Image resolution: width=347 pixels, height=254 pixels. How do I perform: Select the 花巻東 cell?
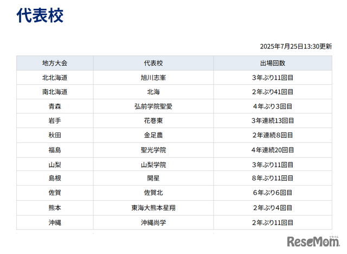tap(153, 120)
